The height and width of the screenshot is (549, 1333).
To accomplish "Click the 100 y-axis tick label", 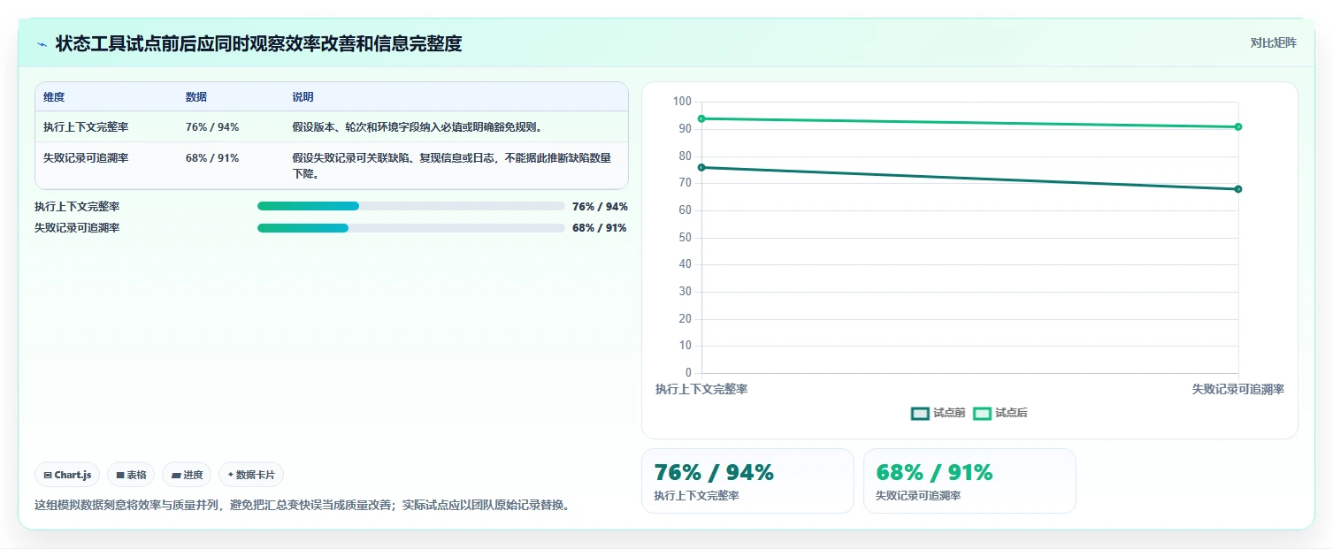I will (x=682, y=102).
